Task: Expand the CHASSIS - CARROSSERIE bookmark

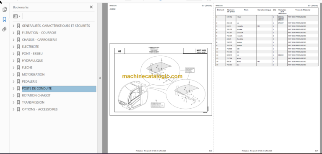Action: pos(14,40)
